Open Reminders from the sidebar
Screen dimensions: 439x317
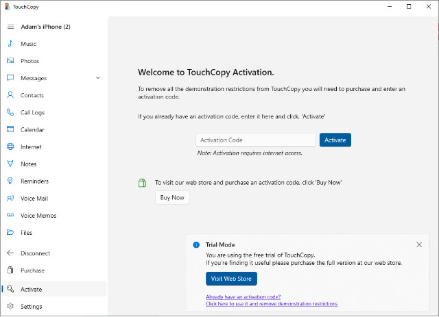click(x=54, y=181)
